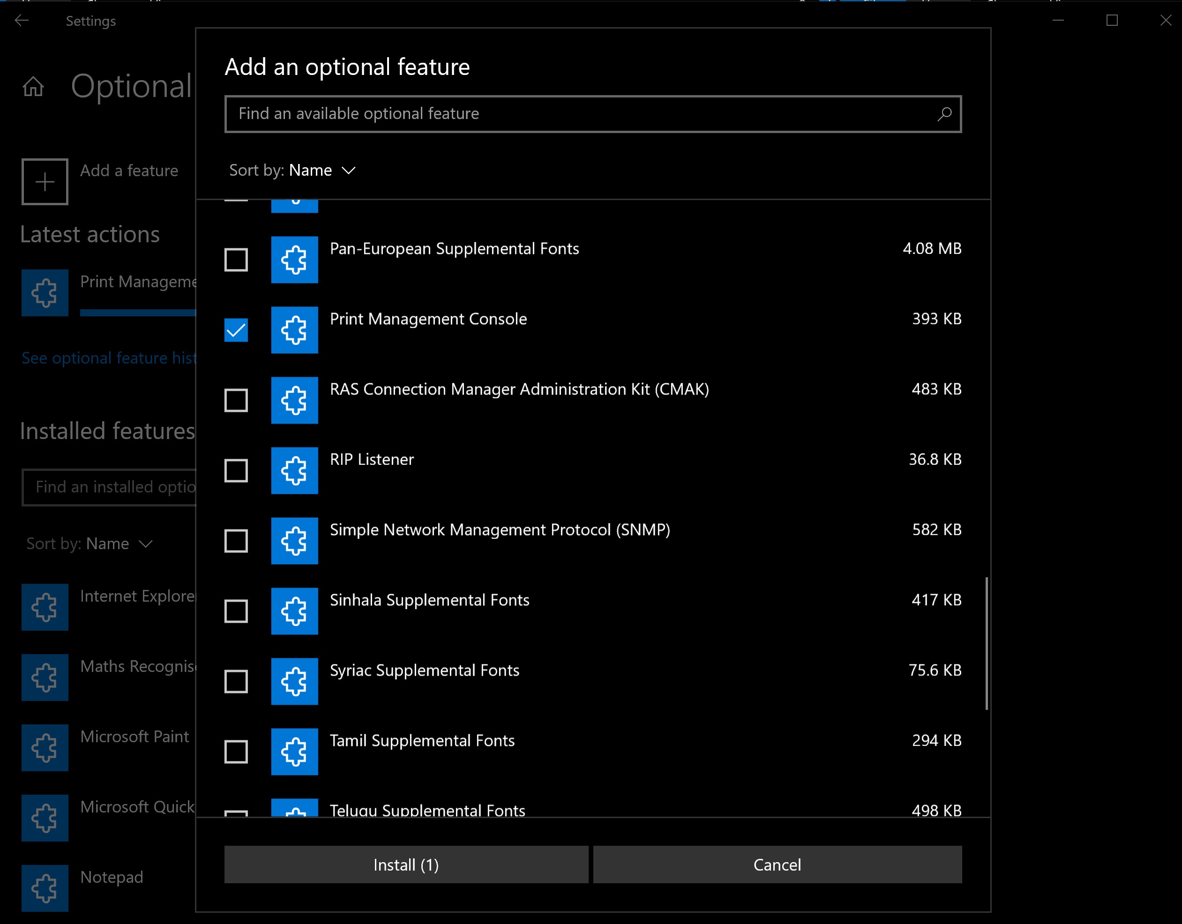Click the Add a feature plus icon
This screenshot has width=1182, height=924.
pyautogui.click(x=45, y=182)
